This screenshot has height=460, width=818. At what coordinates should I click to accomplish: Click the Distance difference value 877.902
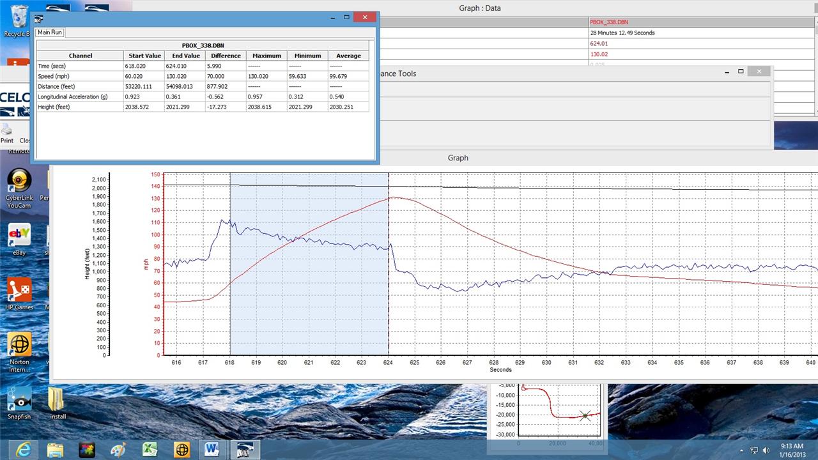(x=219, y=86)
